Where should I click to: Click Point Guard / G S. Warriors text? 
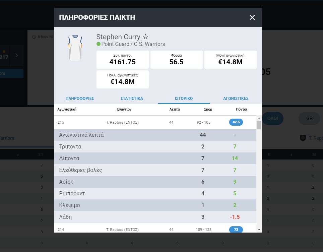tap(133, 44)
